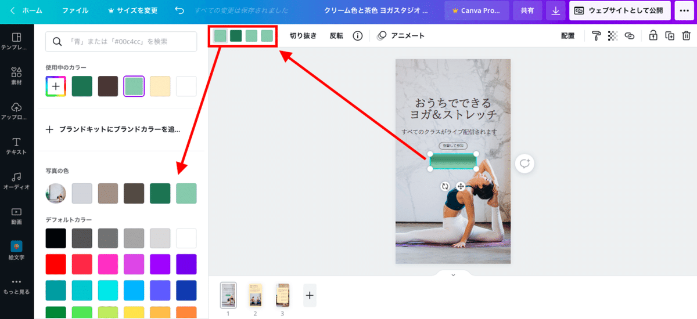Pick the taupe swatch under 写真の色

tap(108, 193)
